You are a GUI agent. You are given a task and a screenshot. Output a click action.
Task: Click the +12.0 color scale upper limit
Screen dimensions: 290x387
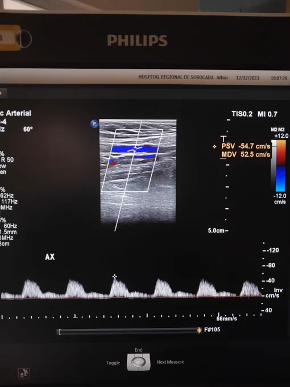tap(281, 136)
